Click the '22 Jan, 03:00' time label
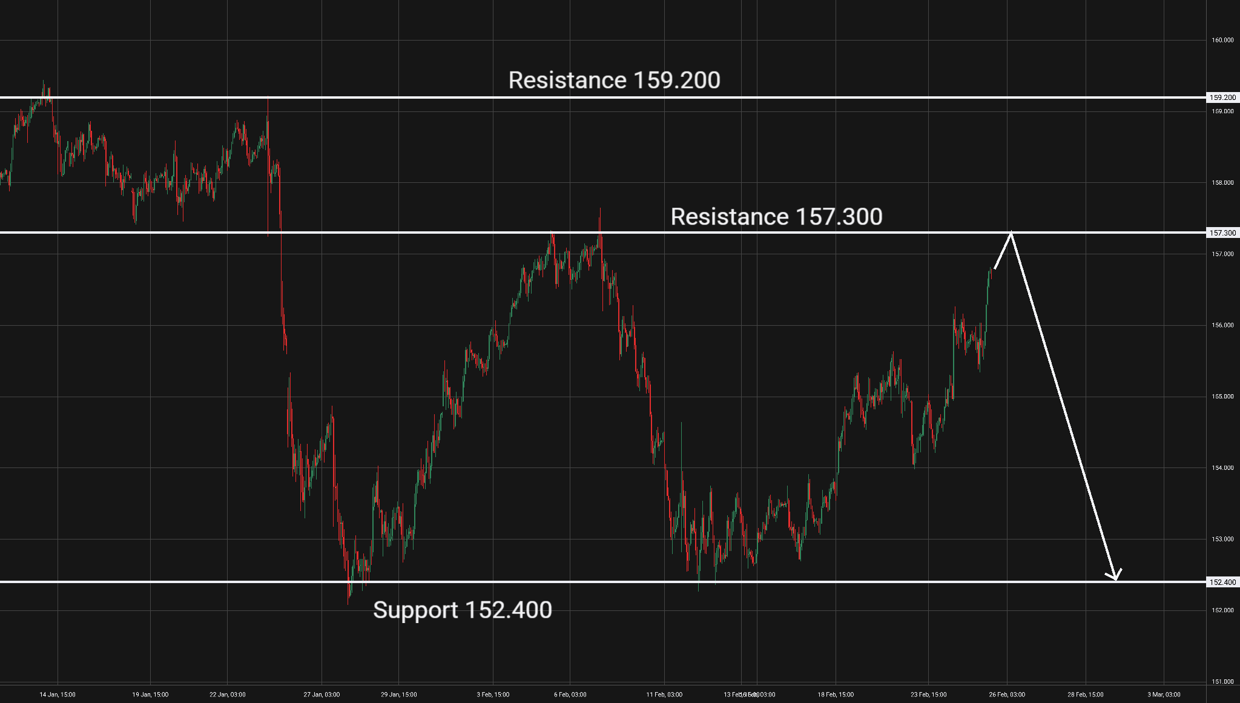 click(228, 695)
